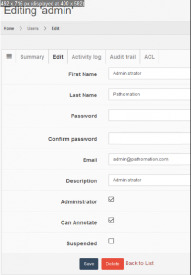
Task: Follow the Back to List link
Action: pyautogui.click(x=139, y=263)
